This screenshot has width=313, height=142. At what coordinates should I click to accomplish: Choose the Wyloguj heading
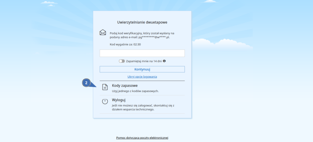(x=119, y=100)
